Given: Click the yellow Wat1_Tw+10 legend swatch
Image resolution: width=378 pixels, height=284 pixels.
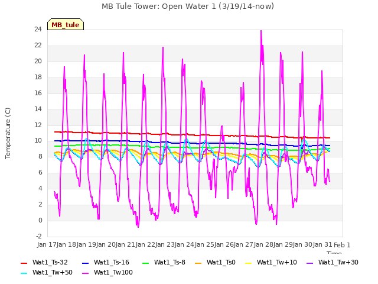Looking at the screenshot, I should pos(249,263).
